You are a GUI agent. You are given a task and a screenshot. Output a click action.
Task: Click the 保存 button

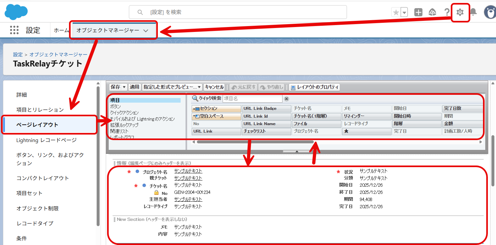pos(115,87)
